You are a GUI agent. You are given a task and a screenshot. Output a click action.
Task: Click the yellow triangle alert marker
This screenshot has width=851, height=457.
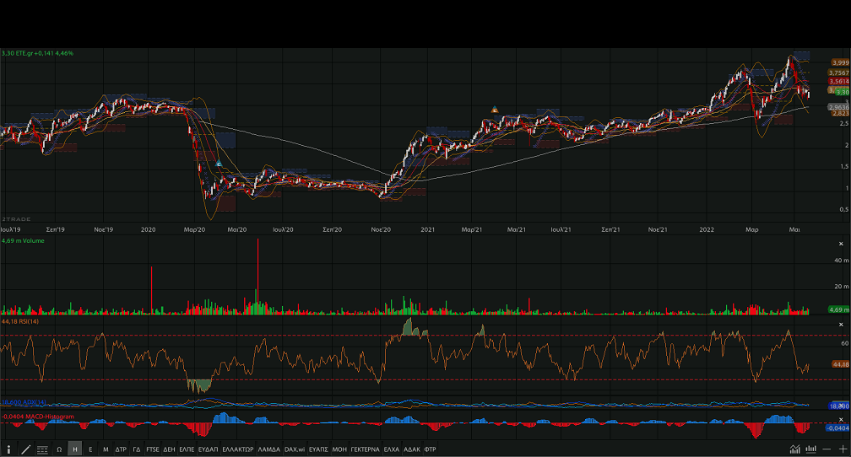(x=495, y=110)
